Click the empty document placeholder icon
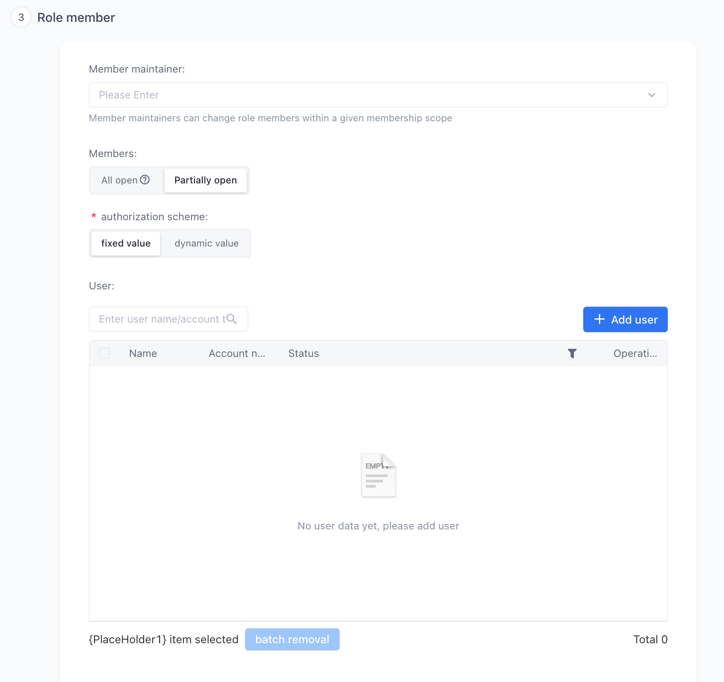Viewport: 724px width, 682px height. [378, 475]
